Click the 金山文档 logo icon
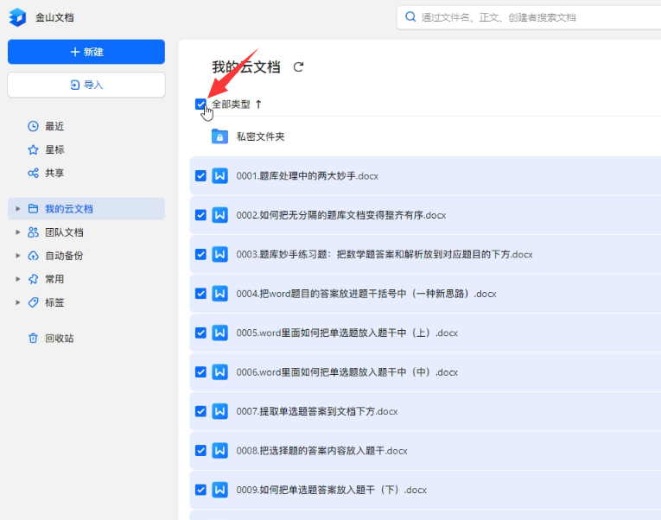Viewport: 661px width, 520px height. point(17,17)
